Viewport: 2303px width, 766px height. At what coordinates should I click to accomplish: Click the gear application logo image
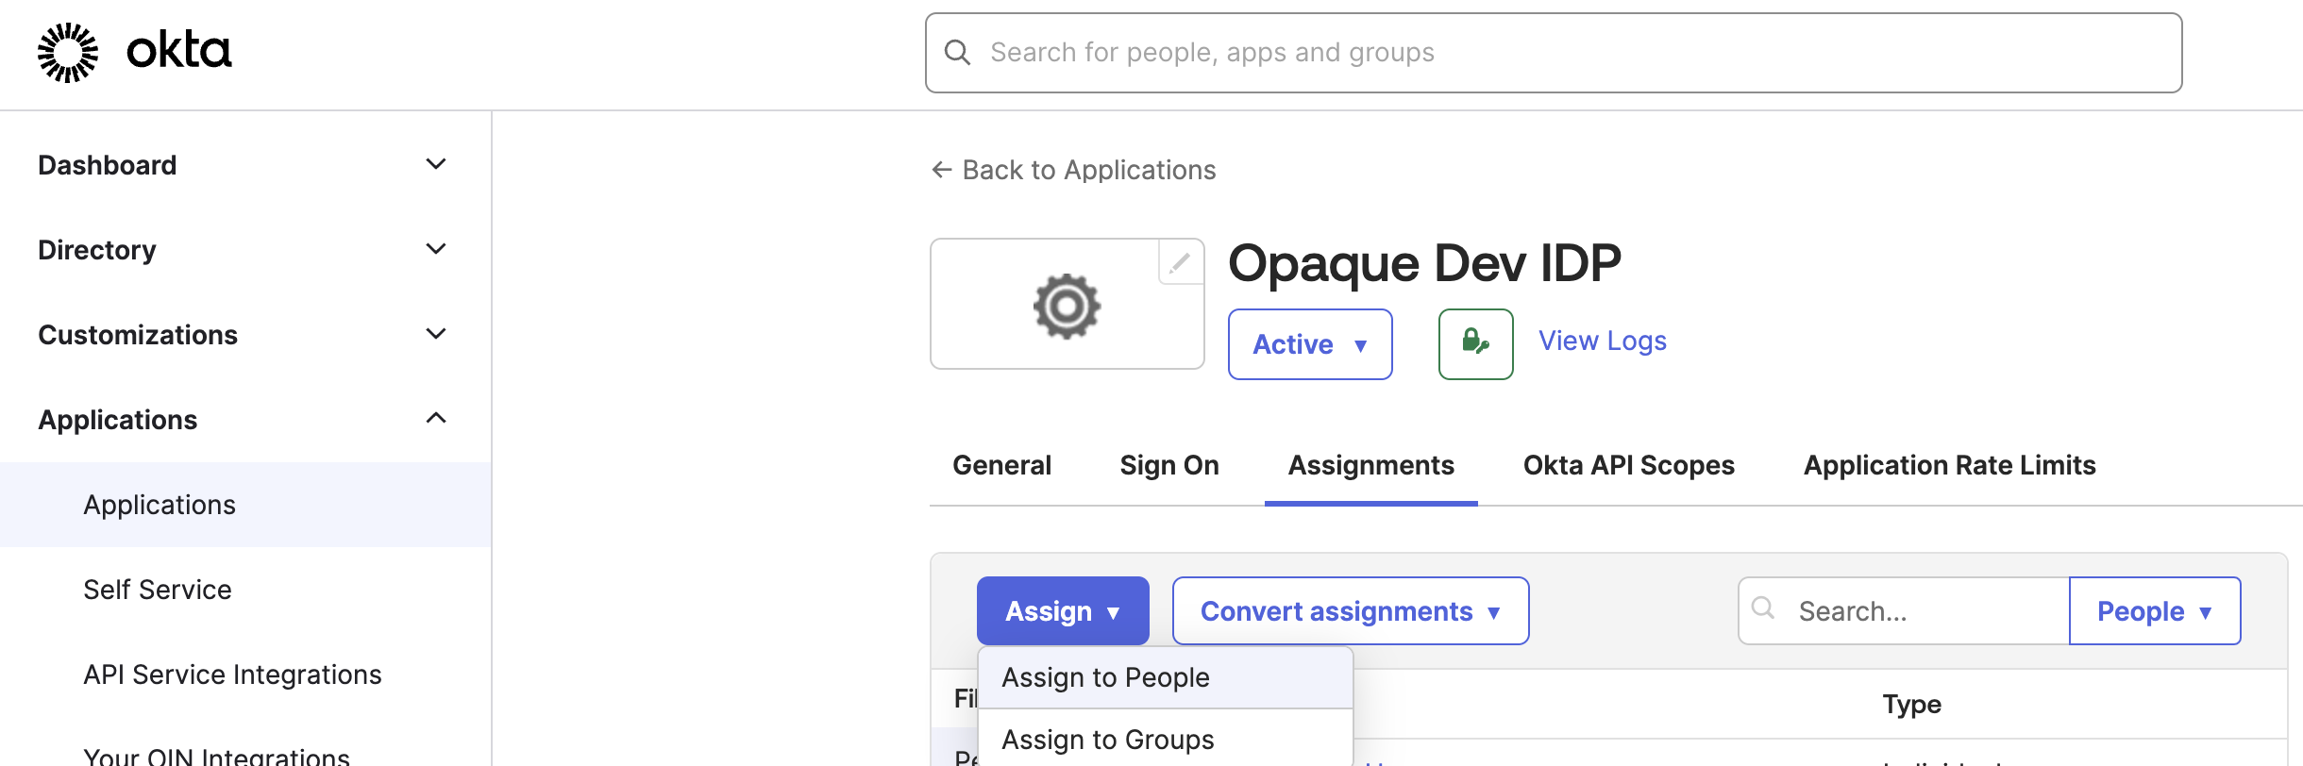(x=1067, y=306)
